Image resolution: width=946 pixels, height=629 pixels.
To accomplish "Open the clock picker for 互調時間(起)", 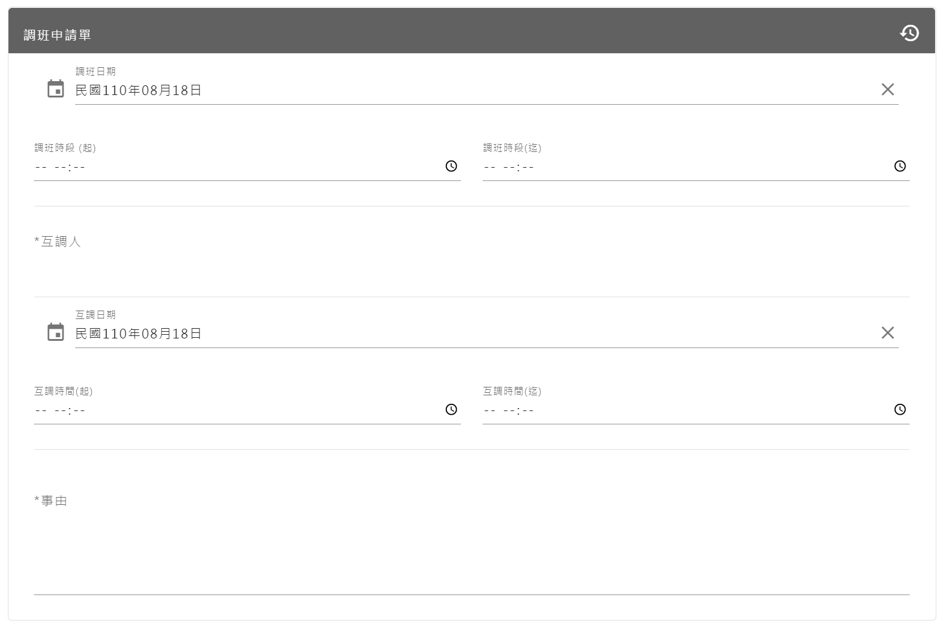I will click(451, 410).
